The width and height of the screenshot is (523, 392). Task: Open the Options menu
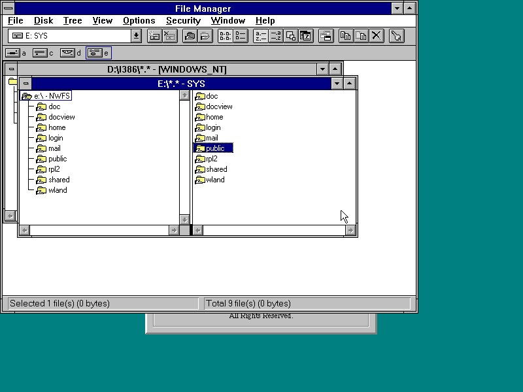point(139,20)
